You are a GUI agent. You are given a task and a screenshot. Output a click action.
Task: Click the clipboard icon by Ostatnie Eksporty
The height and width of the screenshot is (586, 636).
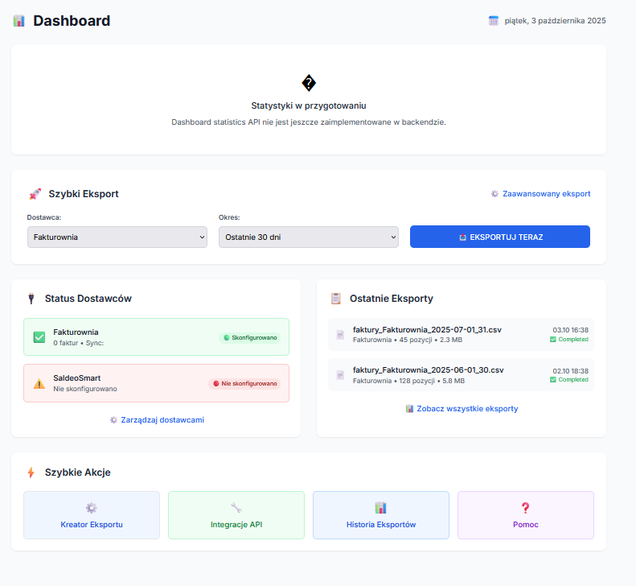(x=336, y=299)
